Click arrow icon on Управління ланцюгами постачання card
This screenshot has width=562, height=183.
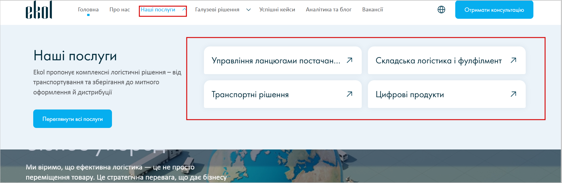[349, 60]
